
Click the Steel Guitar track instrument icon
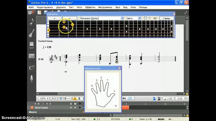(32, 108)
